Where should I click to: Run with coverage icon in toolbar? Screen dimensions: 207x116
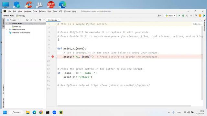click(x=187, y=15)
